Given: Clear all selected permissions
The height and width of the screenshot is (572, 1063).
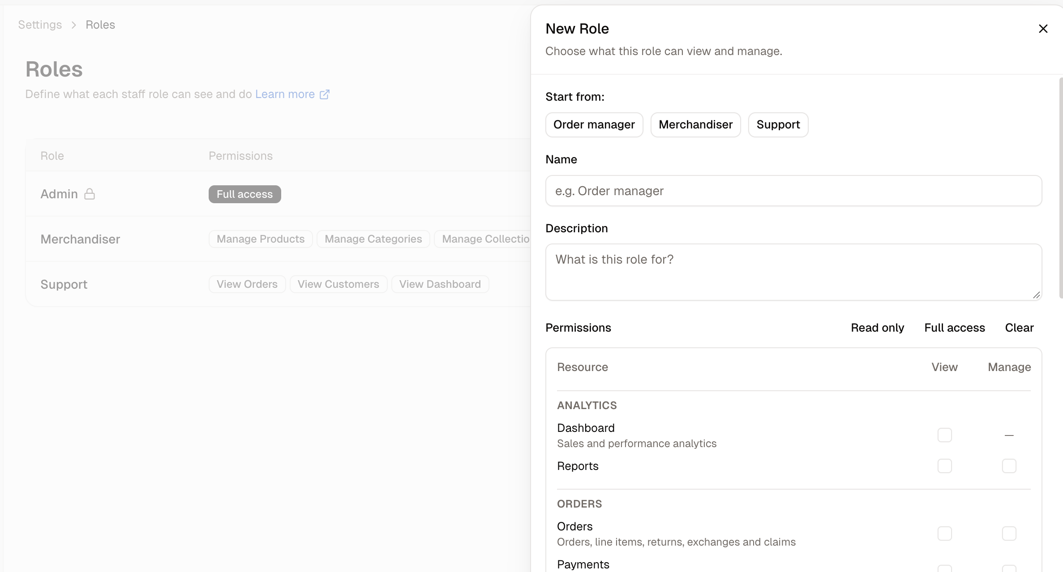Looking at the screenshot, I should 1019,328.
